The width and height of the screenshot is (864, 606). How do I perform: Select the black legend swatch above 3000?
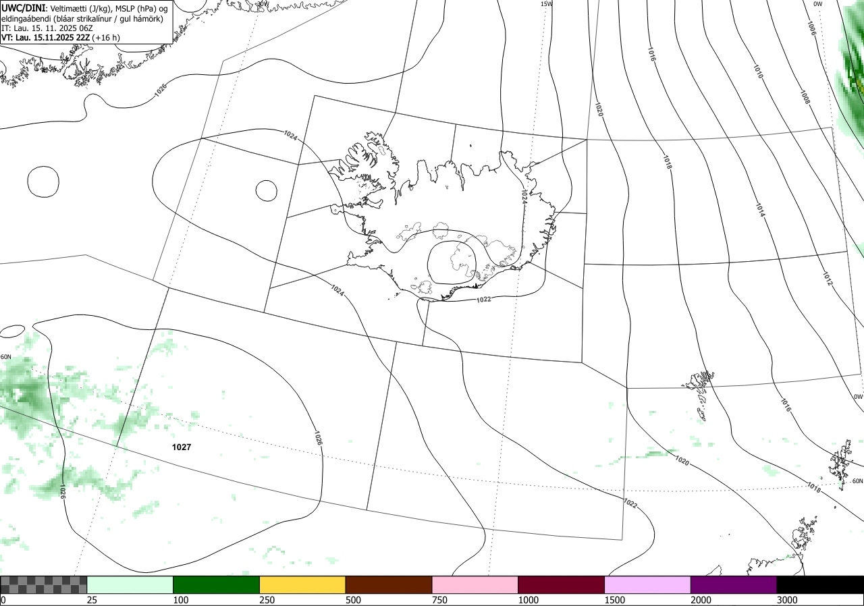[x=820, y=584]
